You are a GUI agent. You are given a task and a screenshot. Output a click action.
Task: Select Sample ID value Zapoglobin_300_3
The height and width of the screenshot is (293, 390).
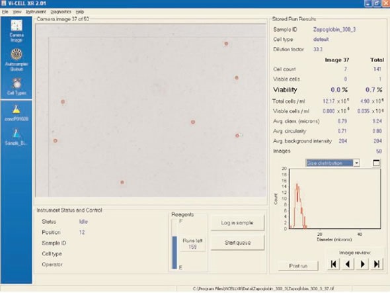(334, 29)
